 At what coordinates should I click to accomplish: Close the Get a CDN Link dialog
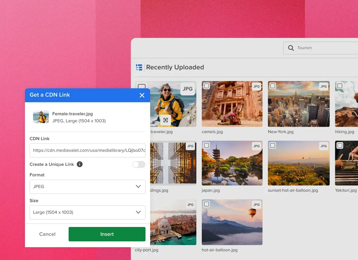coord(142,95)
